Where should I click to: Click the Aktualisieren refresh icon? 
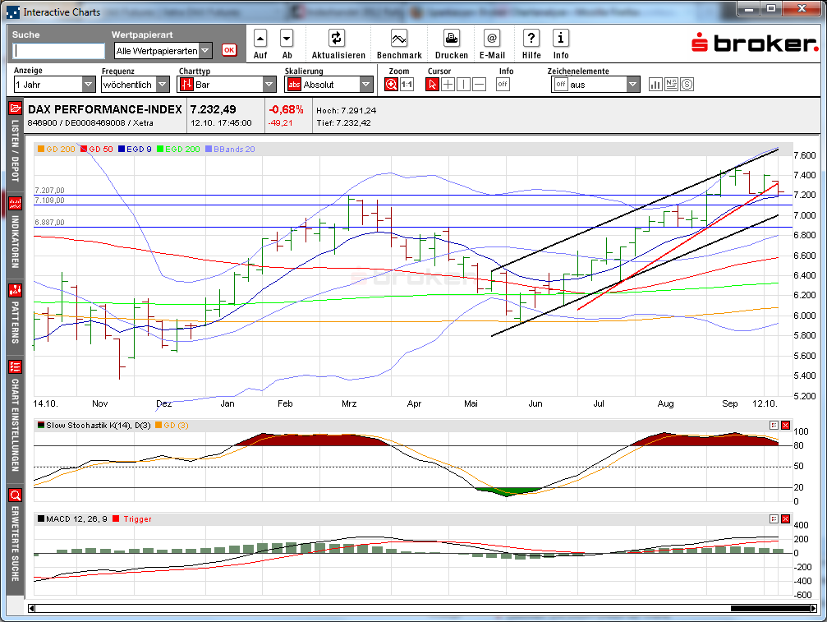[337, 38]
